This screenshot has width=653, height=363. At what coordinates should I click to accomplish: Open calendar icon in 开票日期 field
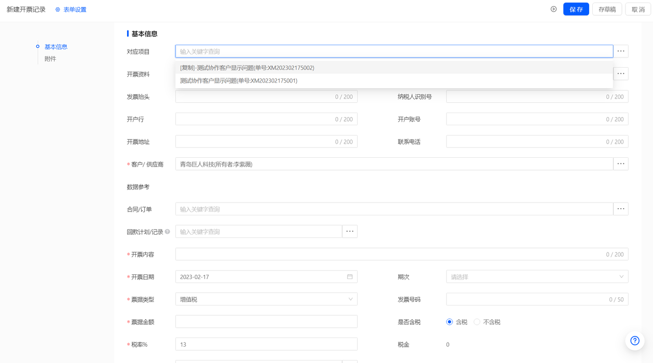(350, 277)
